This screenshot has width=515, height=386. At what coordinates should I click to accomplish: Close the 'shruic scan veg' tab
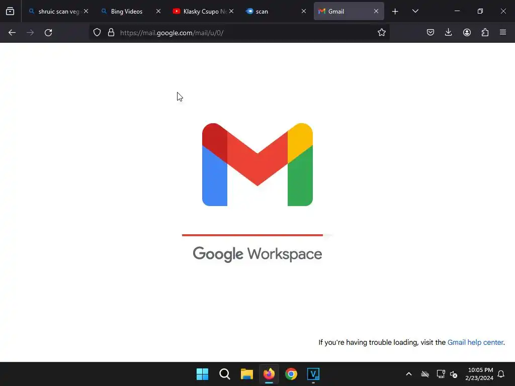[x=86, y=11]
